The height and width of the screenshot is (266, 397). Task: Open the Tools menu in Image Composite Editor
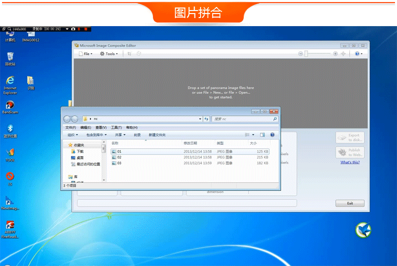pos(109,54)
